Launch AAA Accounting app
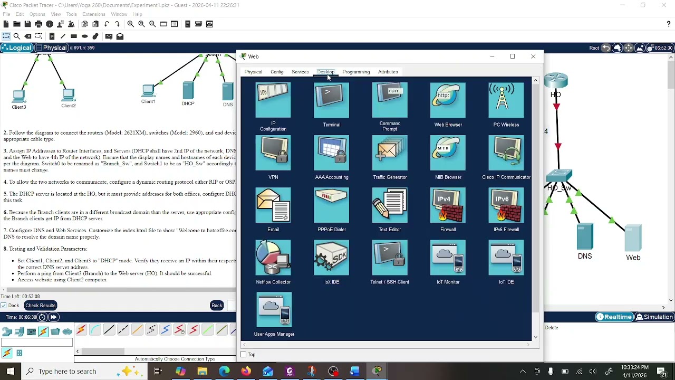The image size is (675, 380). point(331,153)
